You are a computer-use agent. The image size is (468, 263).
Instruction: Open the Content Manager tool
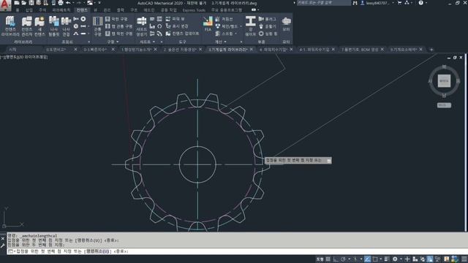(27, 26)
